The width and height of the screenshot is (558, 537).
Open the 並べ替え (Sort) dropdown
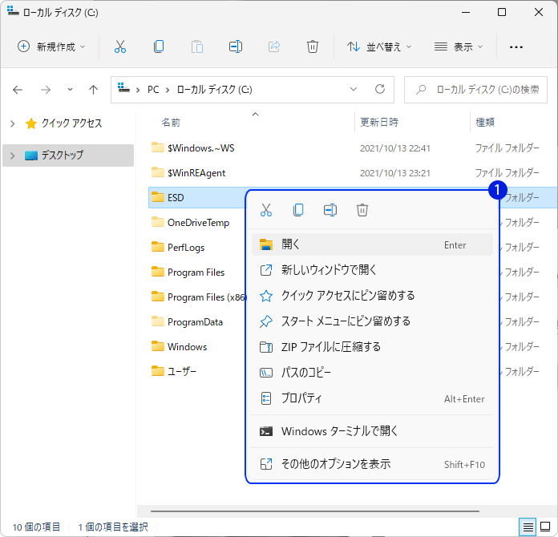pos(379,46)
